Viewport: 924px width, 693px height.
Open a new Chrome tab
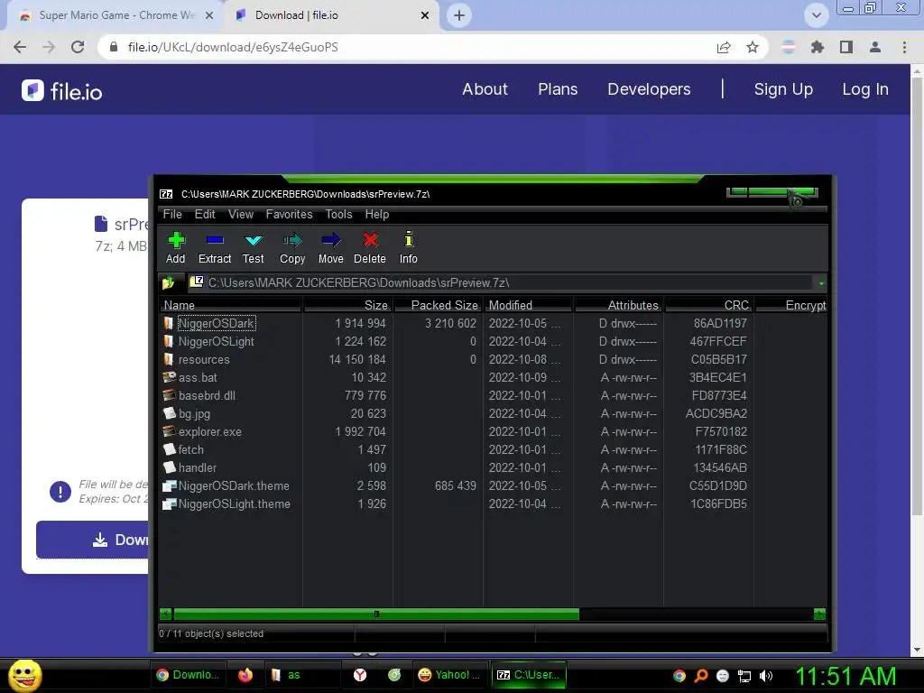coord(459,15)
